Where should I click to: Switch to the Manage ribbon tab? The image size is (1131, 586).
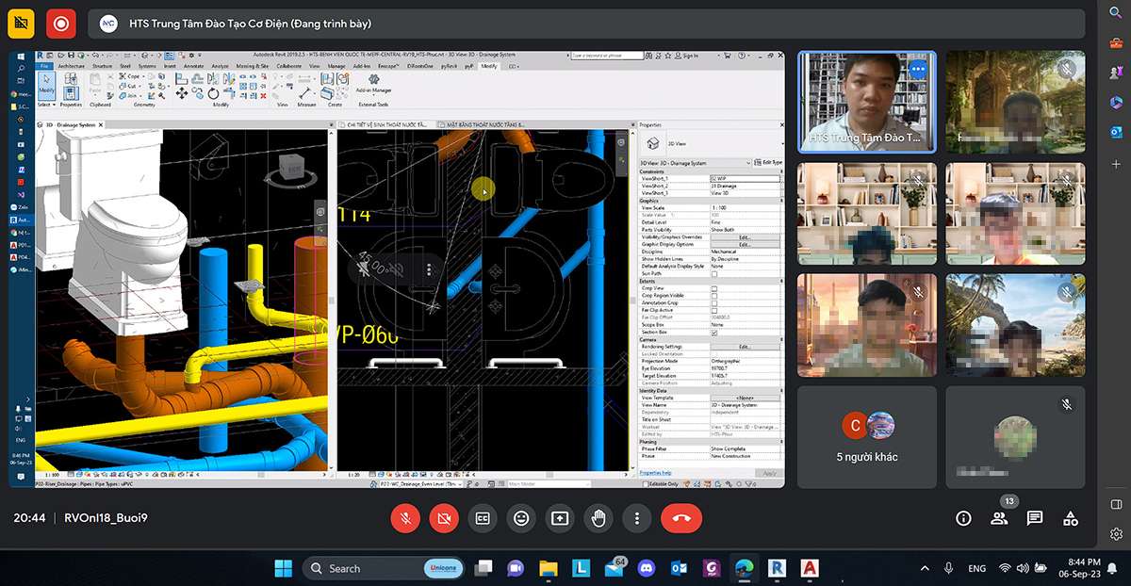tap(336, 67)
